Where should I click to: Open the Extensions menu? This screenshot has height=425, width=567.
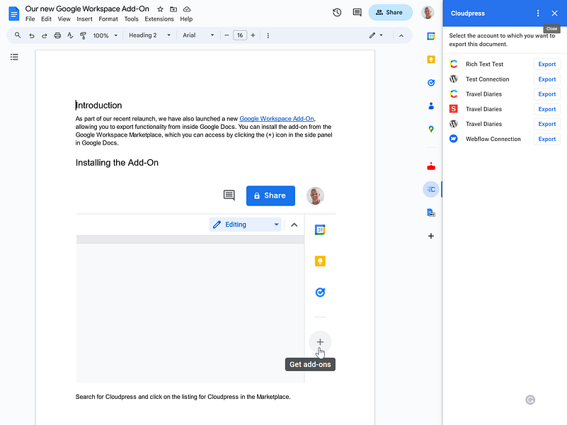click(159, 19)
